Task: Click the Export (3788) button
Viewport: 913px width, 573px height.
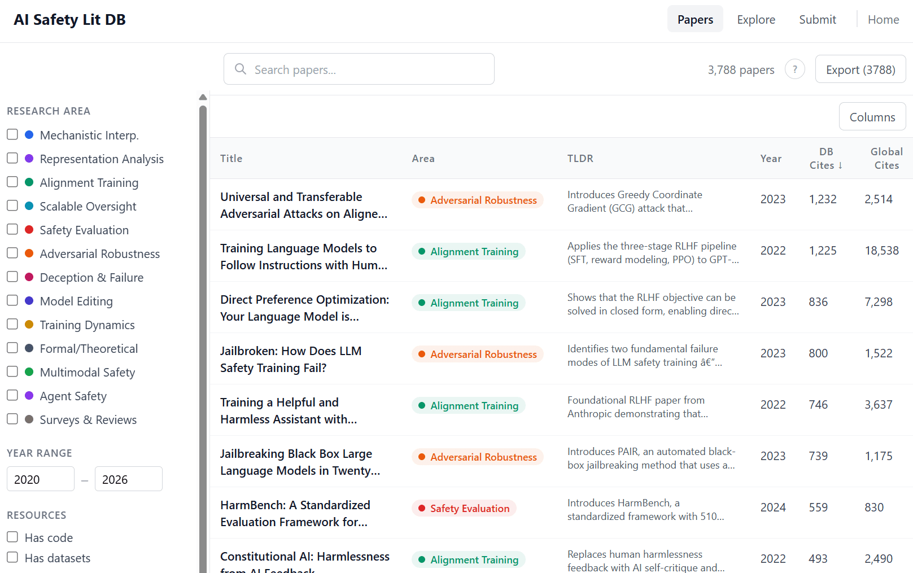Action: [x=860, y=69]
